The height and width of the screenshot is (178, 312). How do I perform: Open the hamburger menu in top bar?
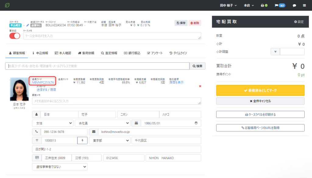coord(304,5)
